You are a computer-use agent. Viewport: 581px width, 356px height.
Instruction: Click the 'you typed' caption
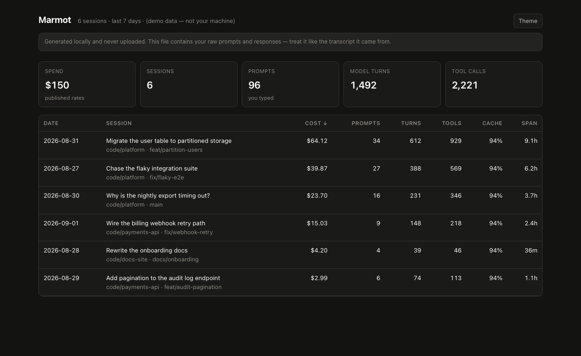point(261,98)
